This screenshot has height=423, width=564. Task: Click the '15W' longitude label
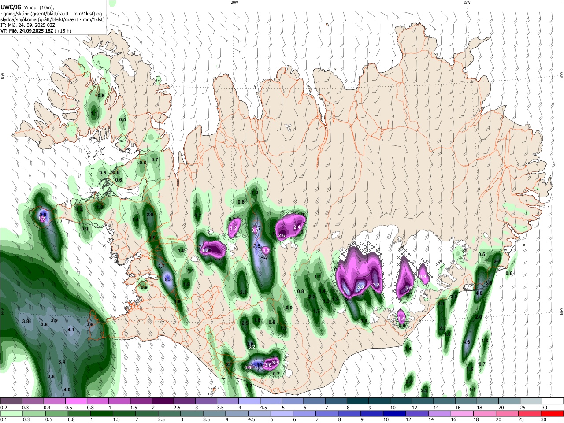tap(467, 2)
